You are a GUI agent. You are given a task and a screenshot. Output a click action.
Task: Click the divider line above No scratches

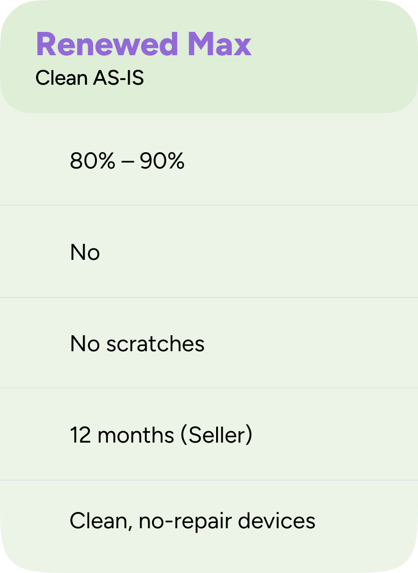click(209, 297)
